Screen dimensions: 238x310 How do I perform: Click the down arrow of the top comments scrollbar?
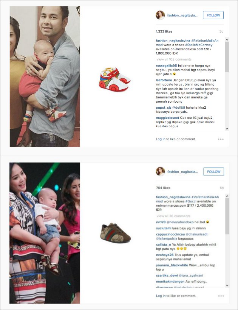(227, 129)
